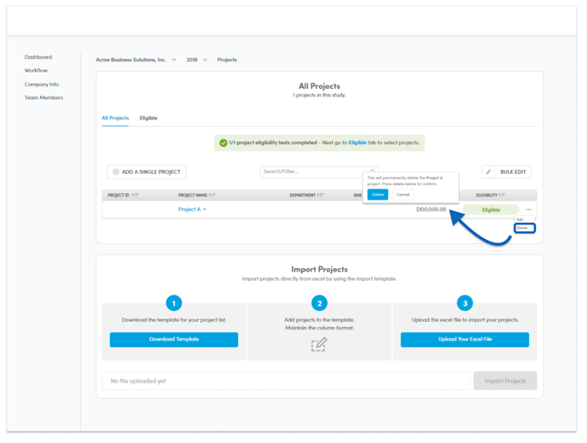The height and width of the screenshot is (443, 587).
Task: Click the $100,000.00 amount cell
Action: pyautogui.click(x=431, y=209)
